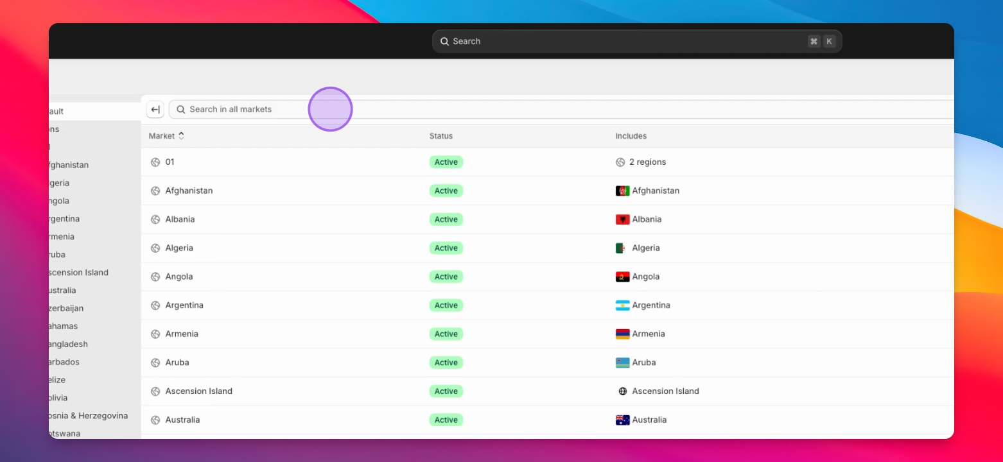Click the globe icon next to 2 regions
The width and height of the screenshot is (1003, 462).
pos(620,162)
